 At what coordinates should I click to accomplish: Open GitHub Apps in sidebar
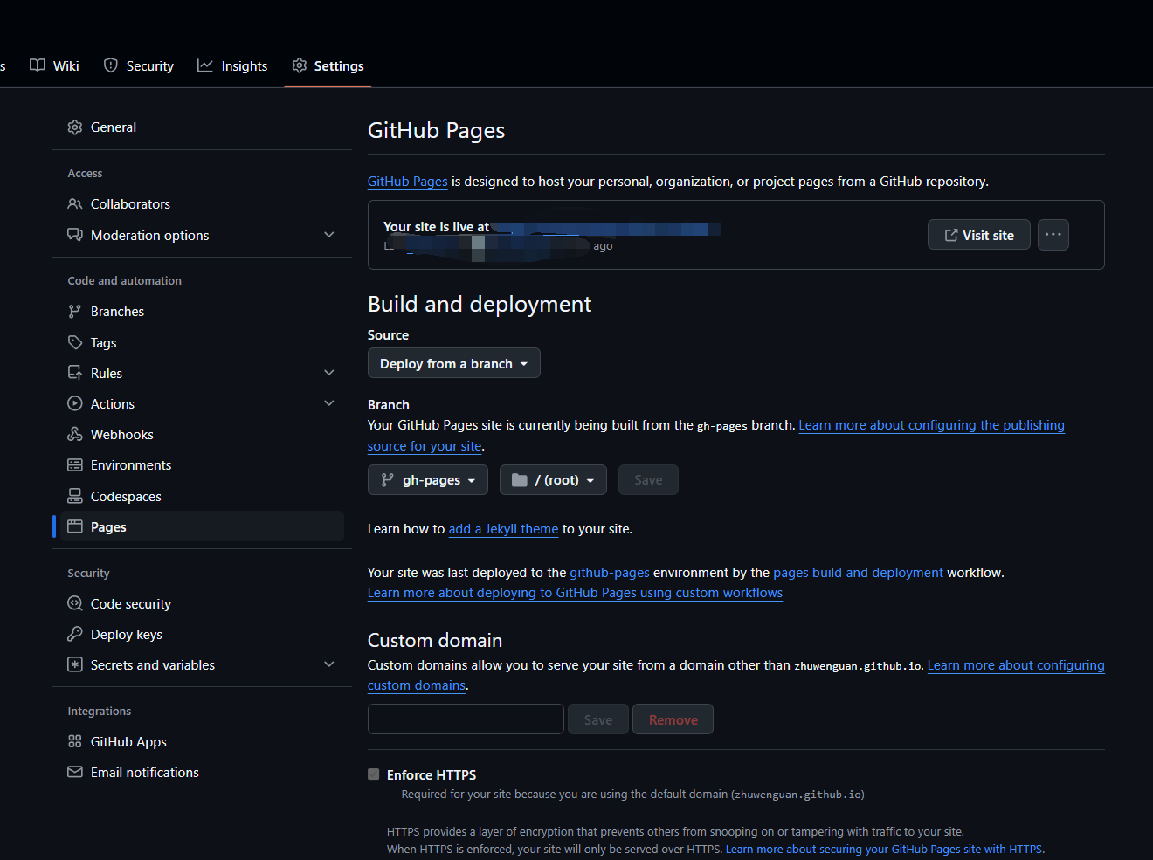(x=202, y=741)
